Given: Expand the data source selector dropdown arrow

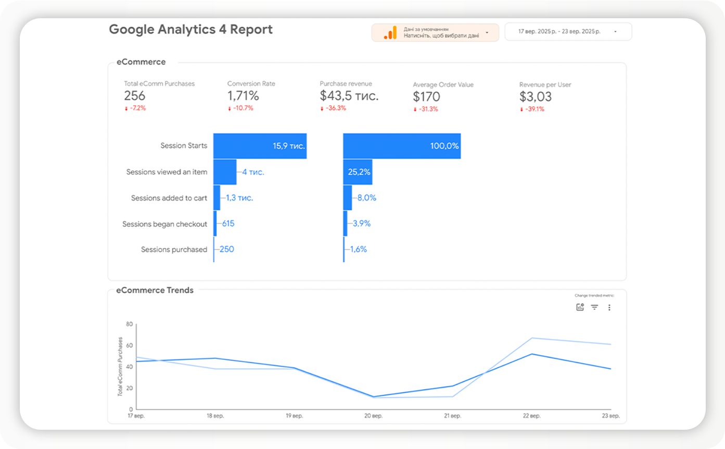Looking at the screenshot, I should click(487, 32).
